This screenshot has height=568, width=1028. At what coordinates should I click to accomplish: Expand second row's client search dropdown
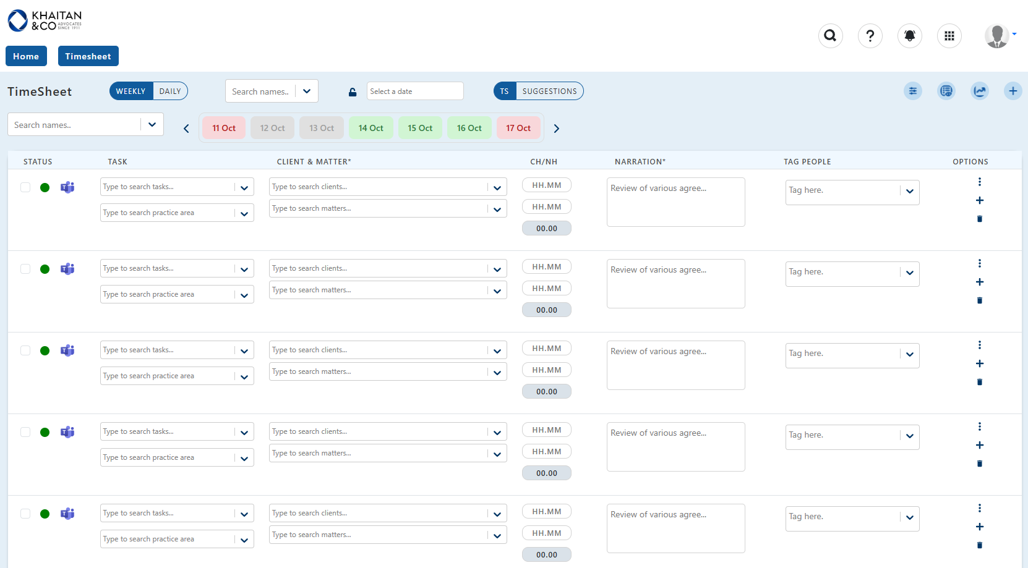(x=497, y=269)
